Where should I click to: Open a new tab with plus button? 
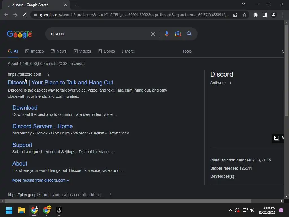point(76,5)
